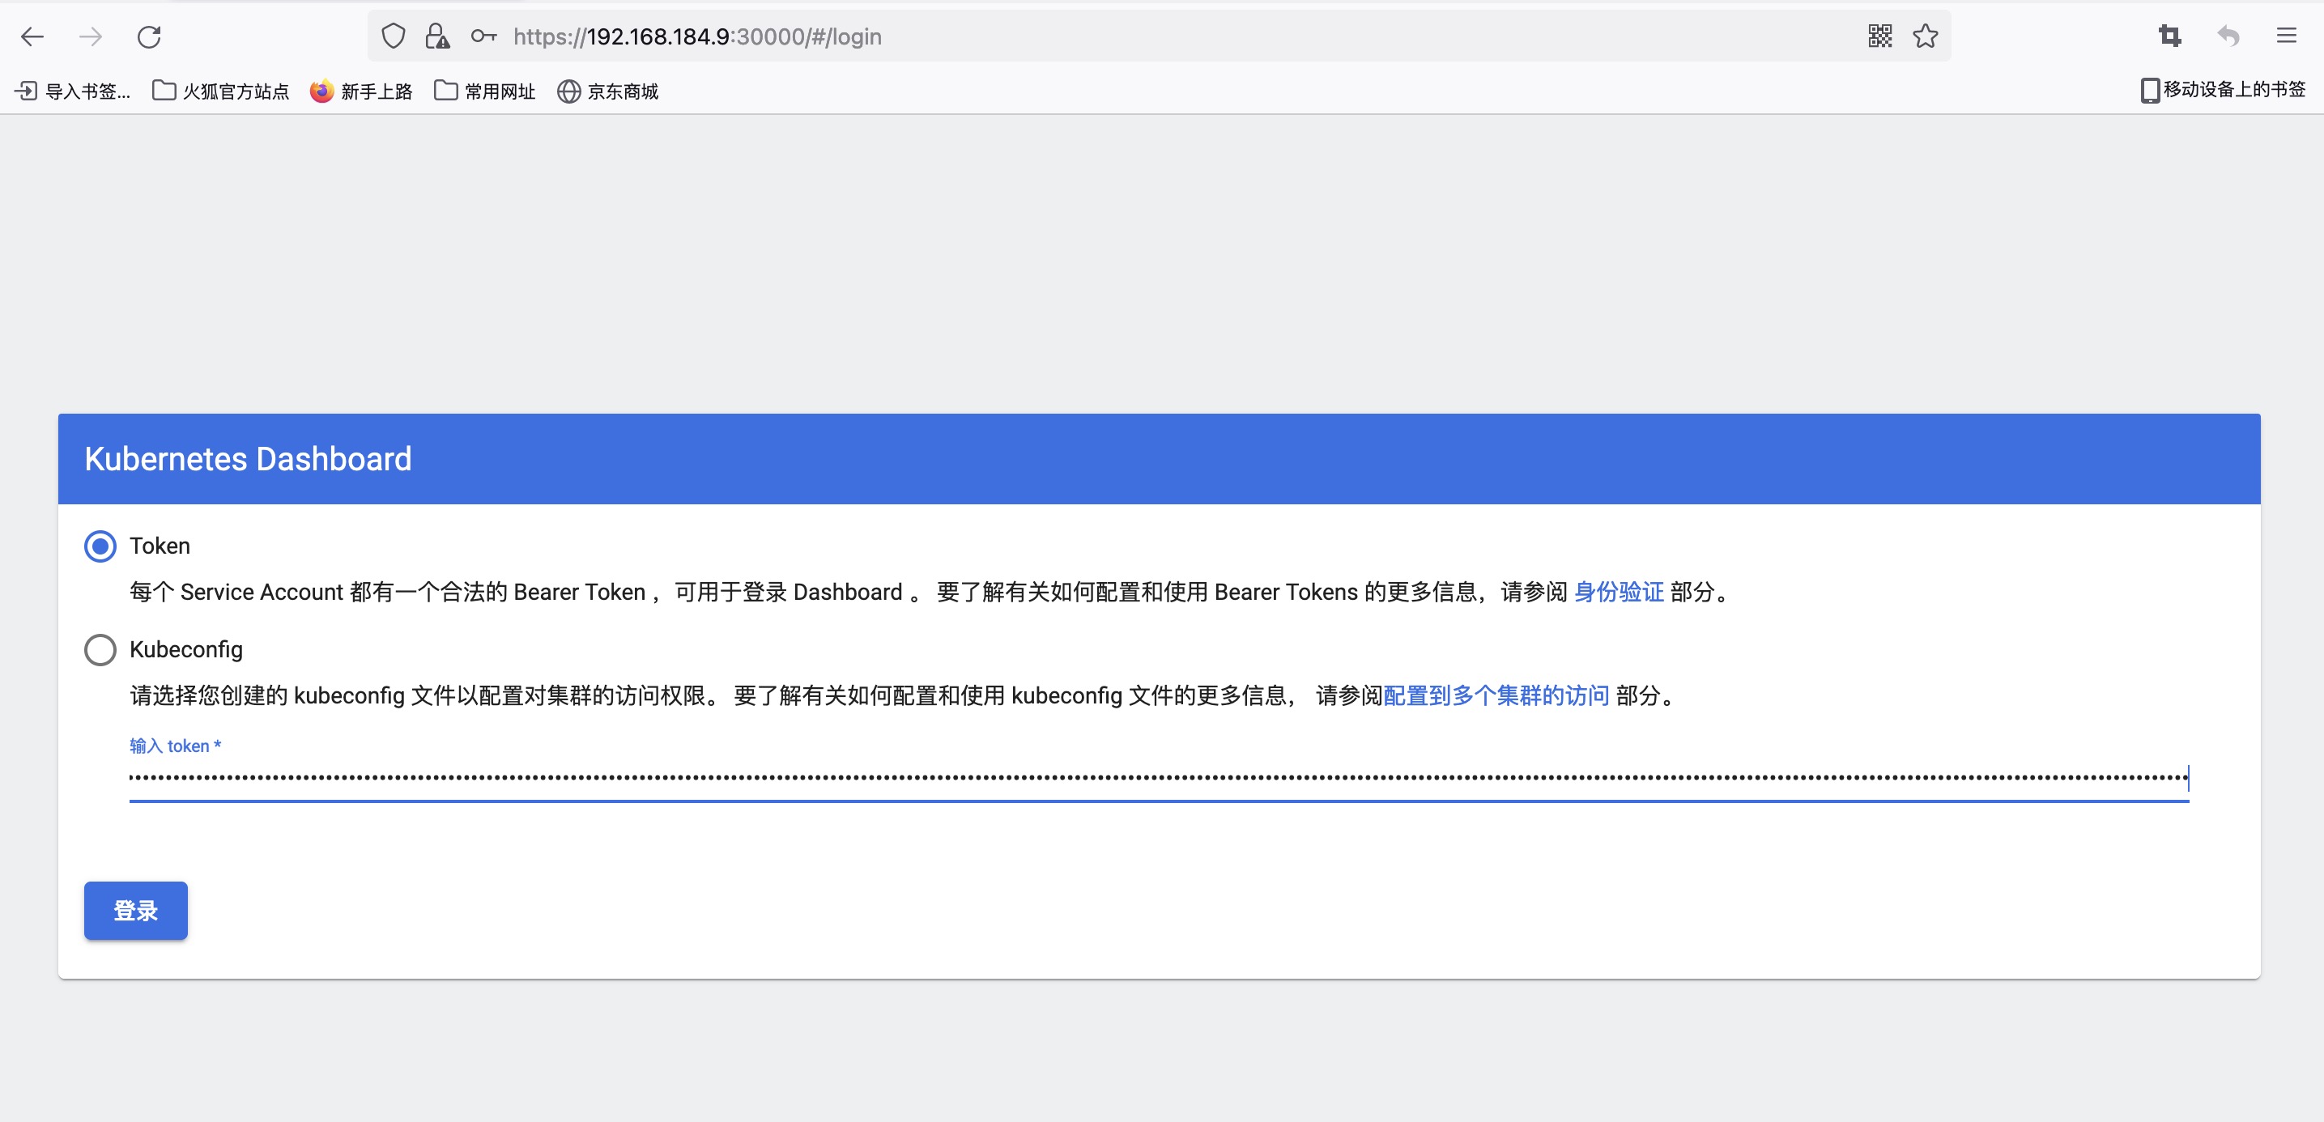Click the QR code icon in address bar
Image resolution: width=2324 pixels, height=1122 pixels.
1880,36
